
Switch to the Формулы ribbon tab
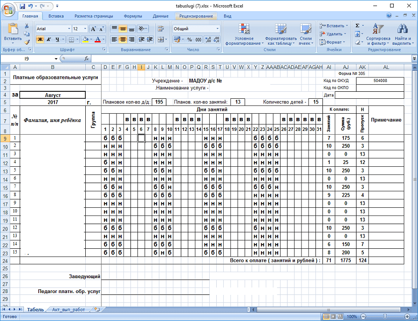133,16
